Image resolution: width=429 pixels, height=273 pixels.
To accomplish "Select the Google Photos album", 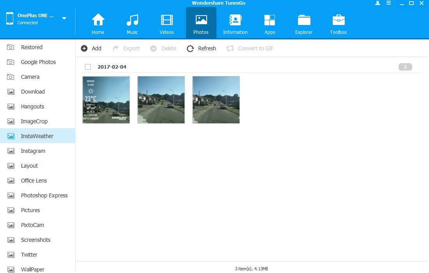I will tap(38, 62).
